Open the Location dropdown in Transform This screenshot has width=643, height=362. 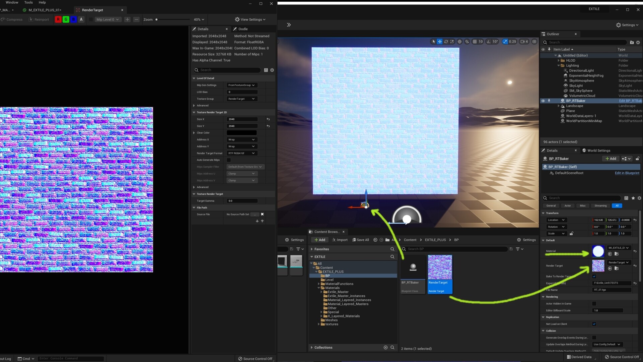[x=556, y=220]
